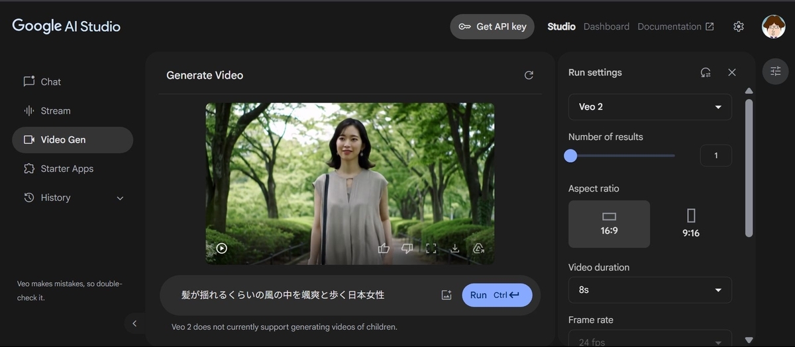This screenshot has height=347, width=795.
Task: Click the Get API key button
Action: click(x=492, y=26)
